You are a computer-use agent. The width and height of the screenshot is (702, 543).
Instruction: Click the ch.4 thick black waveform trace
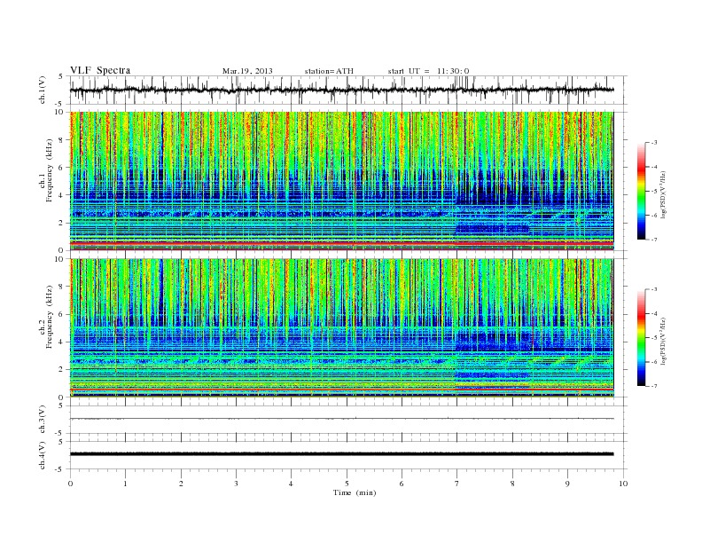pos(341,454)
